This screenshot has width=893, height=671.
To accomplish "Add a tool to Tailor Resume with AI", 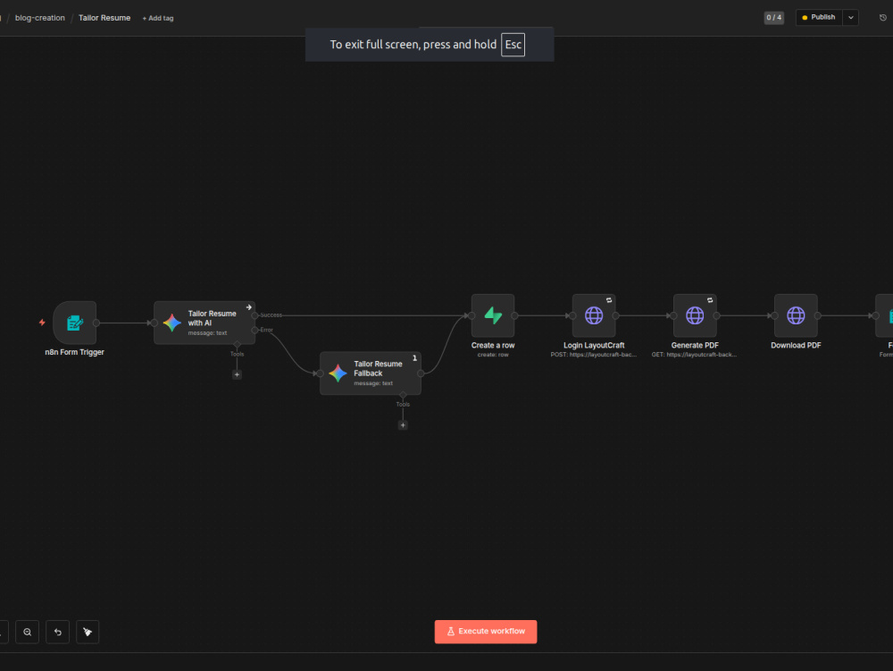I will [237, 374].
